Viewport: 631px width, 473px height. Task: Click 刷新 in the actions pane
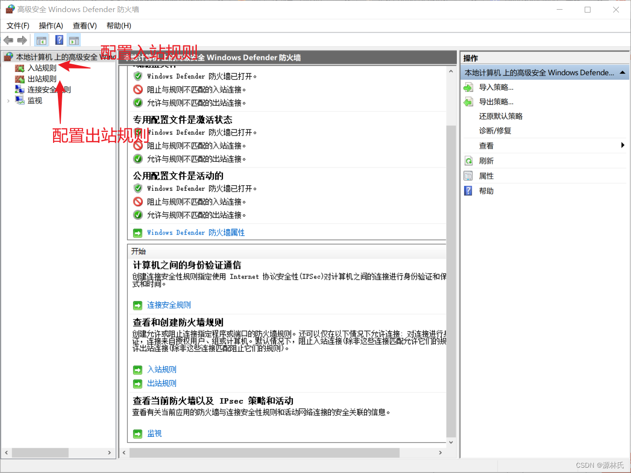coord(486,161)
